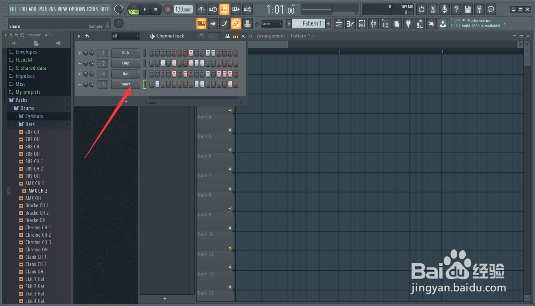This screenshot has height=306, width=535.
Task: Mute the Clap channel green light
Action: click(x=80, y=63)
